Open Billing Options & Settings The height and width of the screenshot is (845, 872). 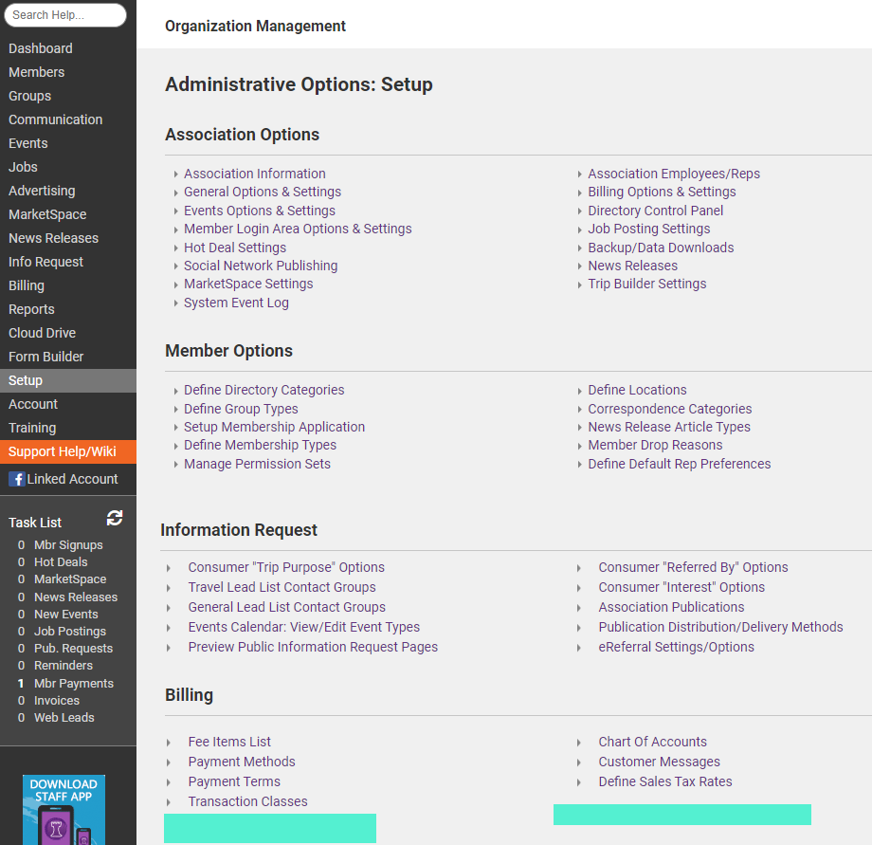pos(662,192)
